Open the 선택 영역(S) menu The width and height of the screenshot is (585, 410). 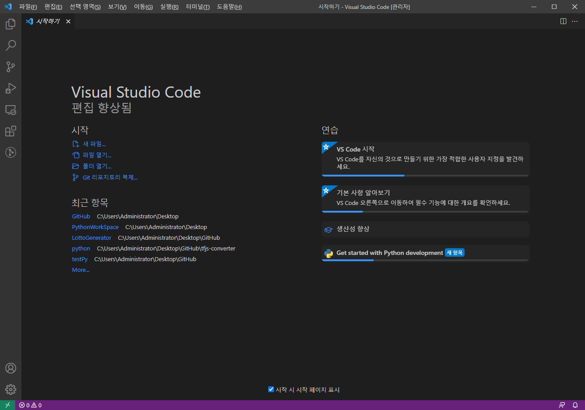coord(85,7)
